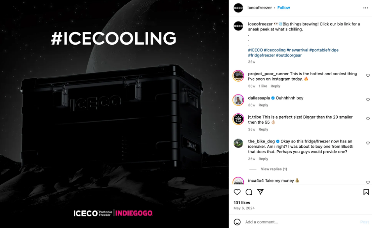Open emoji picker in comment box

(x=237, y=222)
